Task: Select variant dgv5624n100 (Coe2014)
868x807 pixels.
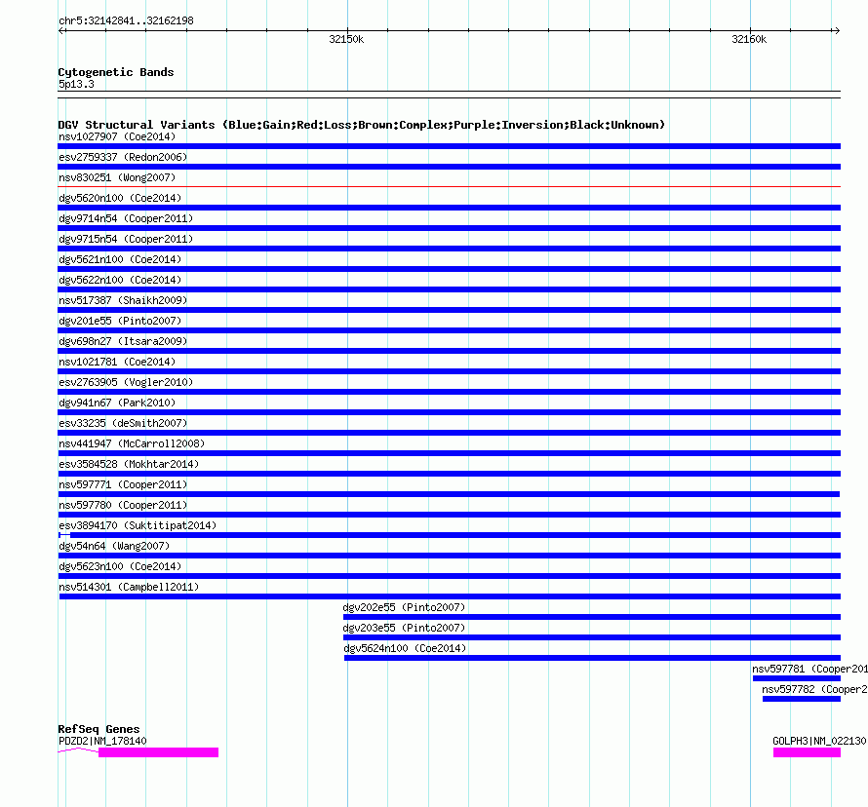Action: (x=405, y=648)
